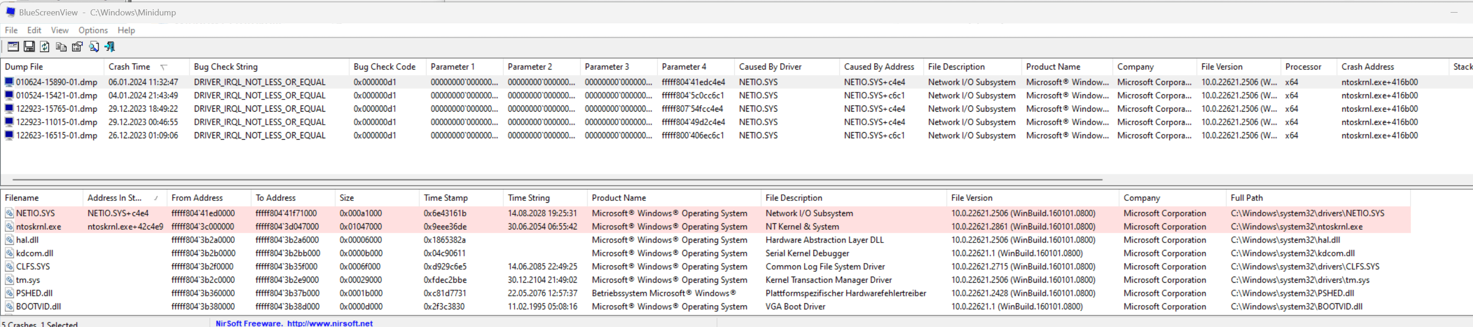Click file icon next to kdcom.dll
This screenshot has height=327, width=1473.
pos(9,253)
